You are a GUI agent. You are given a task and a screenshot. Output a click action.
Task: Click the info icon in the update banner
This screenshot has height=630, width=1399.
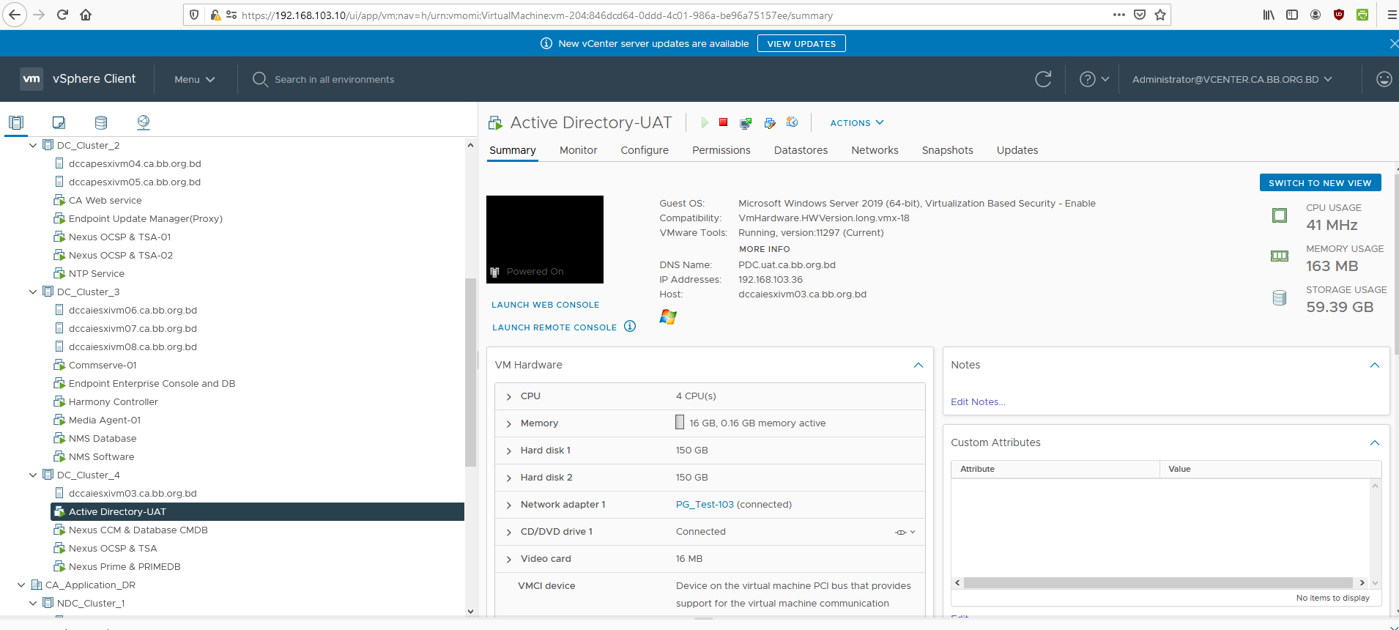click(x=546, y=43)
